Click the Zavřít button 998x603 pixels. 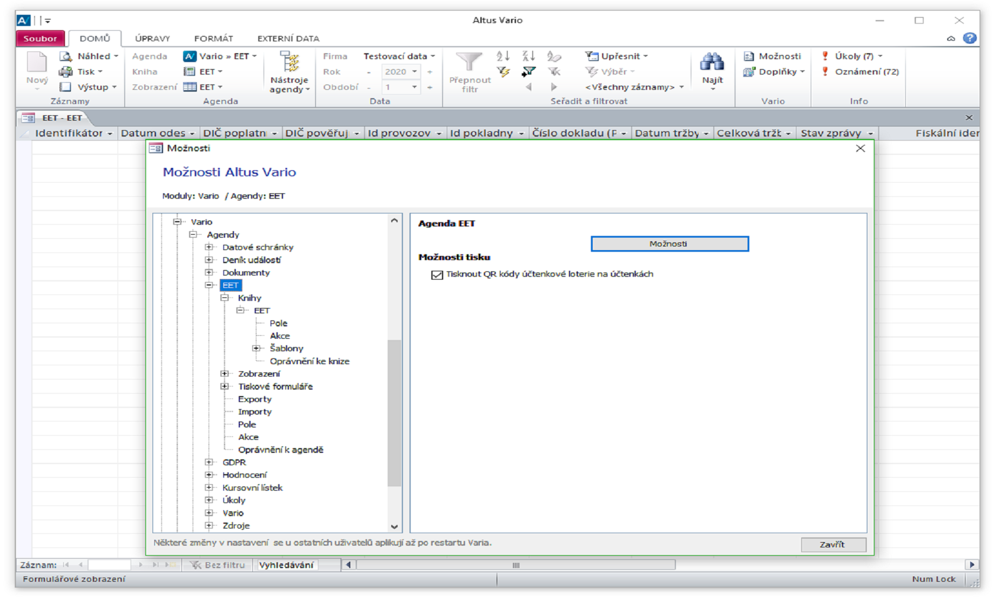[833, 544]
